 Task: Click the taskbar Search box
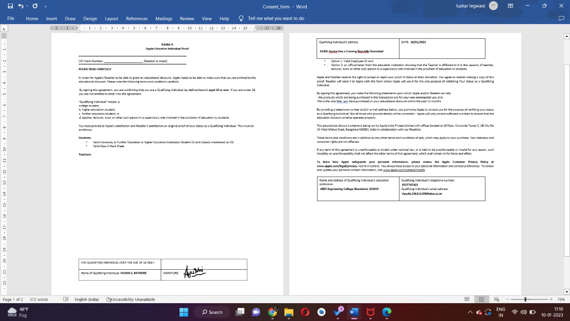(212, 312)
